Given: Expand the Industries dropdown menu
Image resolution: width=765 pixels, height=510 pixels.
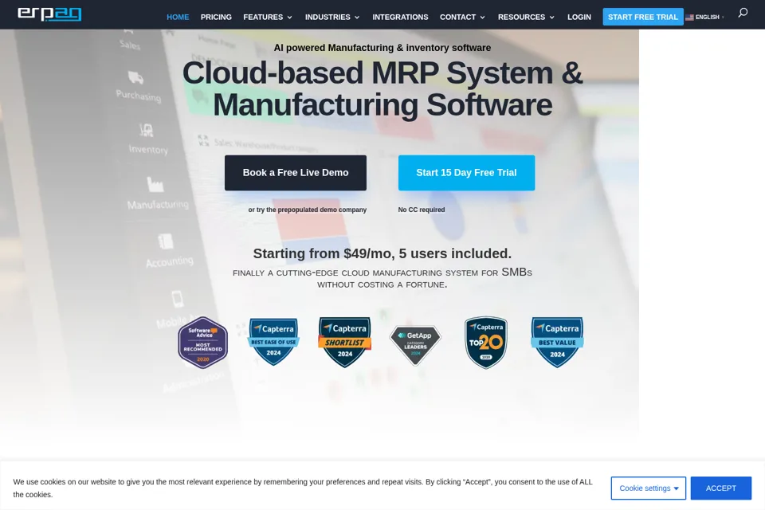Looking at the screenshot, I should coord(332,17).
